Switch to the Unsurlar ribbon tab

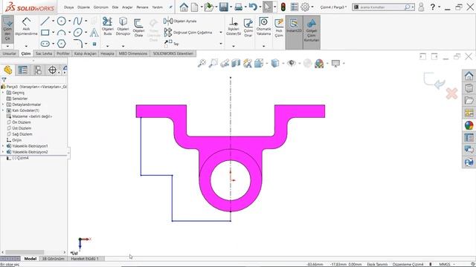10,53
